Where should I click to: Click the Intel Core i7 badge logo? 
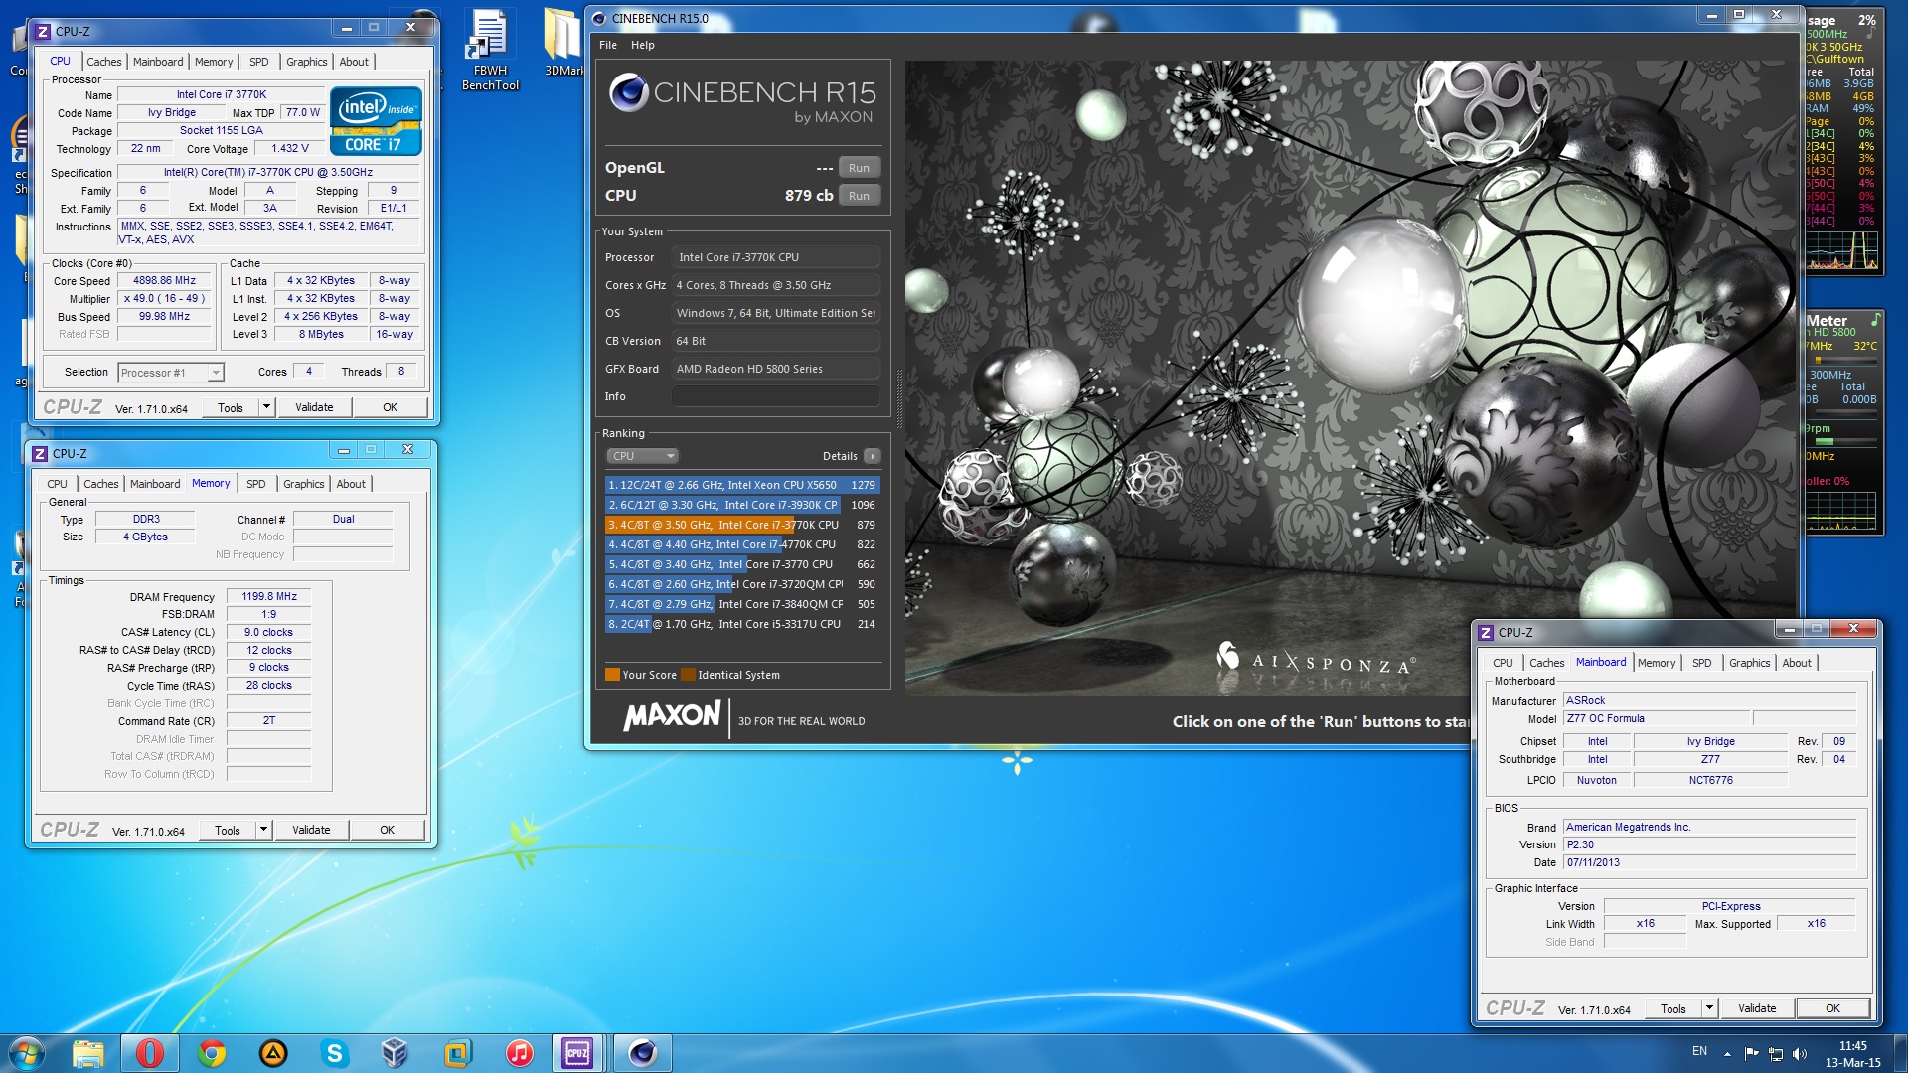point(377,123)
